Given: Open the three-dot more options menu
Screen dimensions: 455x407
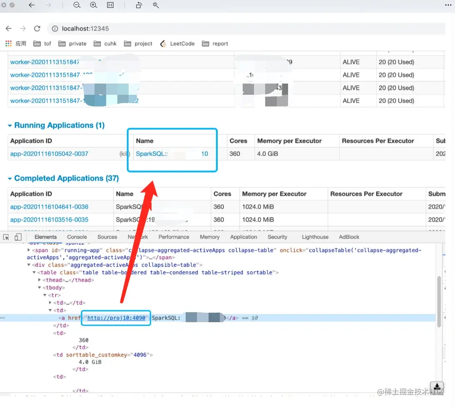Looking at the screenshot, I should coord(448,5).
